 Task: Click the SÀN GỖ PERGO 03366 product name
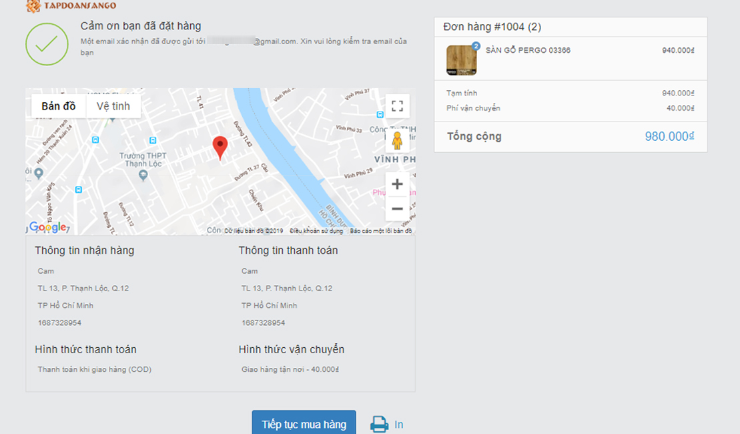point(528,50)
